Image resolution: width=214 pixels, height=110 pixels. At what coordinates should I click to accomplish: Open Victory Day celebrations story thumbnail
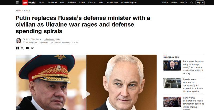[172, 102]
